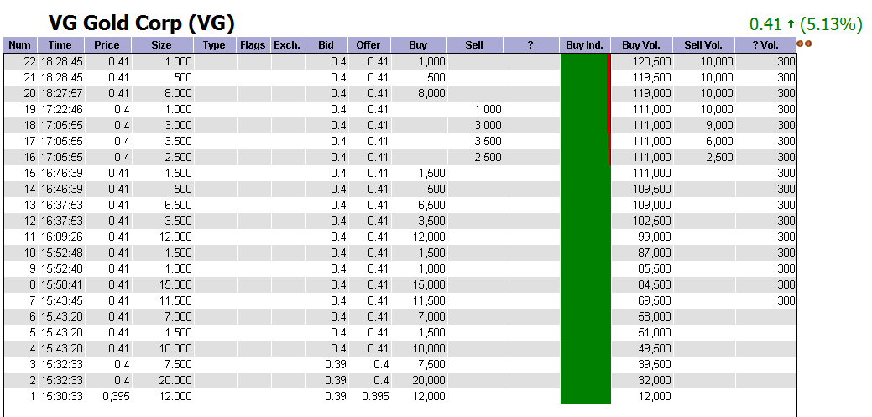This screenshot has width=872, height=417.
Task: Click the VG Gold Corp (VG) title
Action: 141,23
